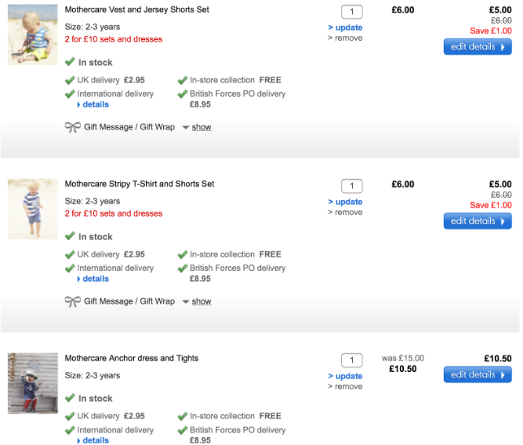Update quantity for Vest and Jersey Shorts Set
This screenshot has height=445, width=523.
pos(348,27)
